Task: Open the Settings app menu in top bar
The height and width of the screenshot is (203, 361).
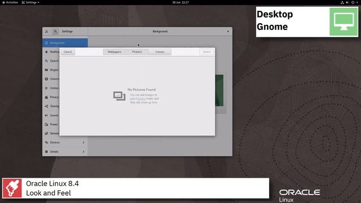Action: [30, 2]
